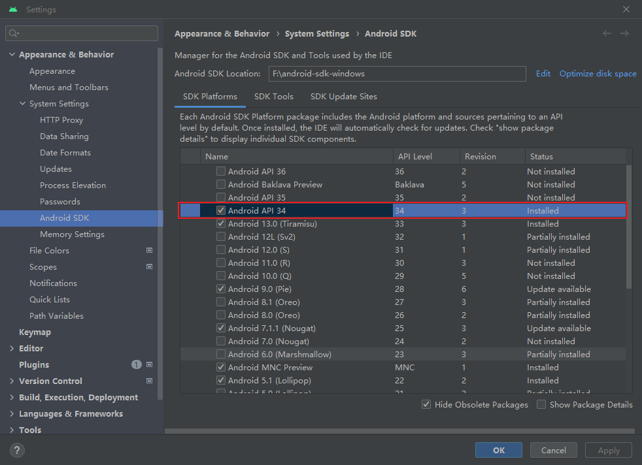Click the forward navigation arrow

pos(625,33)
